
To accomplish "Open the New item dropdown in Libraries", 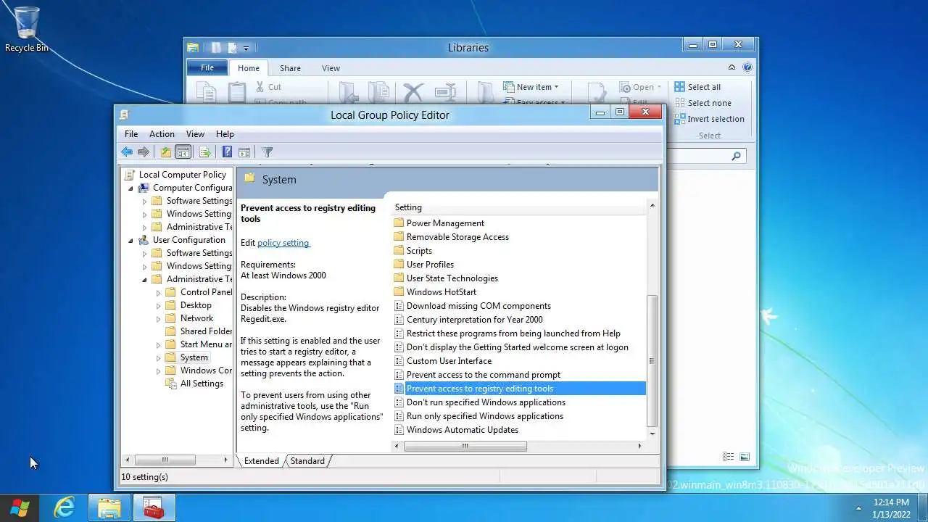I will [x=531, y=87].
